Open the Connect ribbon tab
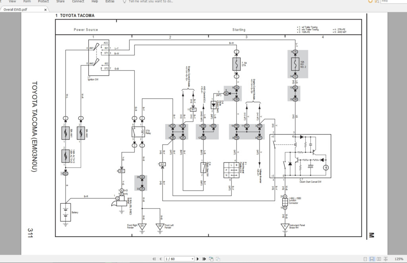Screen dimensions: 407x263 [78, 1]
